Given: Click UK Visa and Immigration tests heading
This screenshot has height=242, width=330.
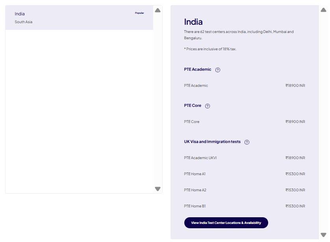Looking at the screenshot, I should tap(212, 142).
